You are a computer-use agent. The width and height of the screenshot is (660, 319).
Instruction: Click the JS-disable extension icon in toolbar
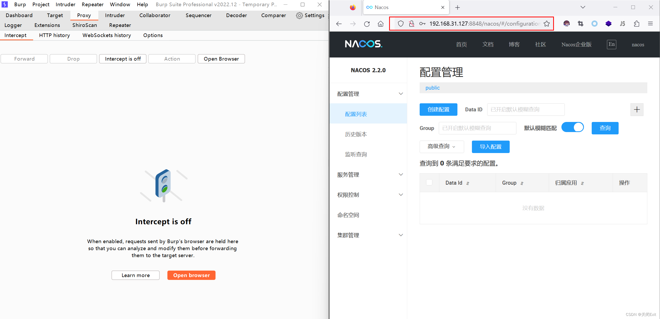tap(623, 24)
